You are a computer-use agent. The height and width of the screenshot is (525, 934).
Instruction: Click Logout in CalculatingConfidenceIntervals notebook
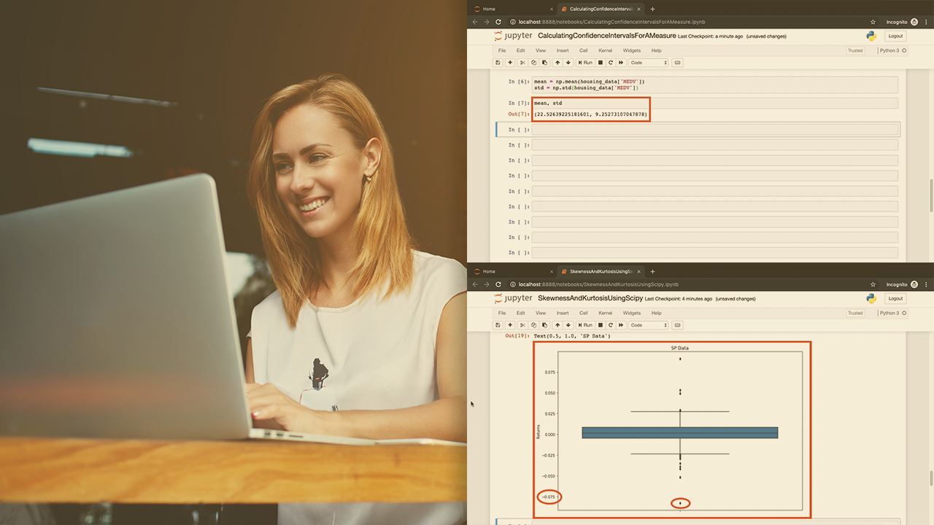(895, 36)
